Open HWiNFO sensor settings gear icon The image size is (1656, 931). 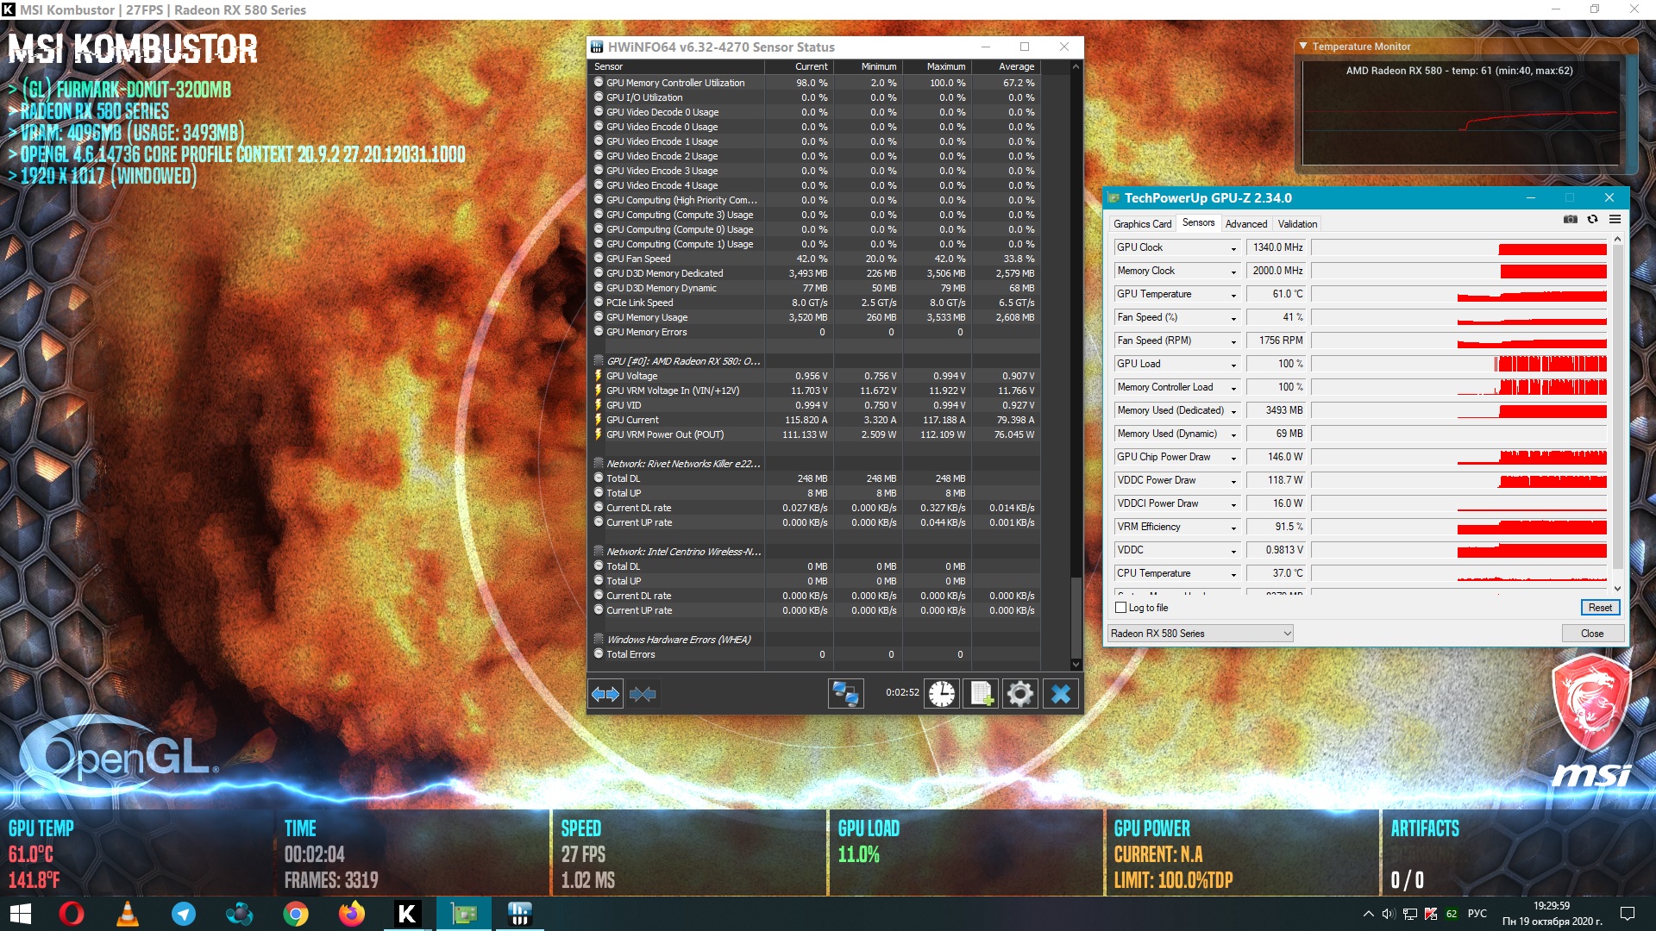pos(1019,694)
